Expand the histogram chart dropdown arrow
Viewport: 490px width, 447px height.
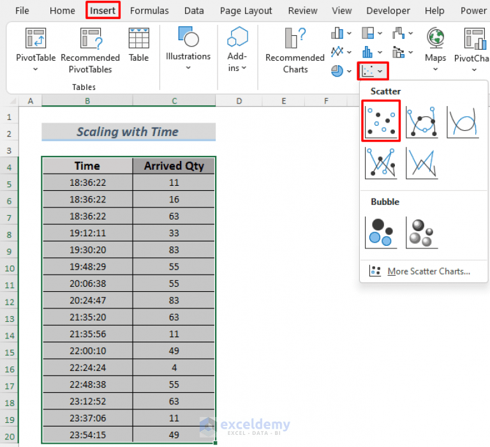[380, 52]
